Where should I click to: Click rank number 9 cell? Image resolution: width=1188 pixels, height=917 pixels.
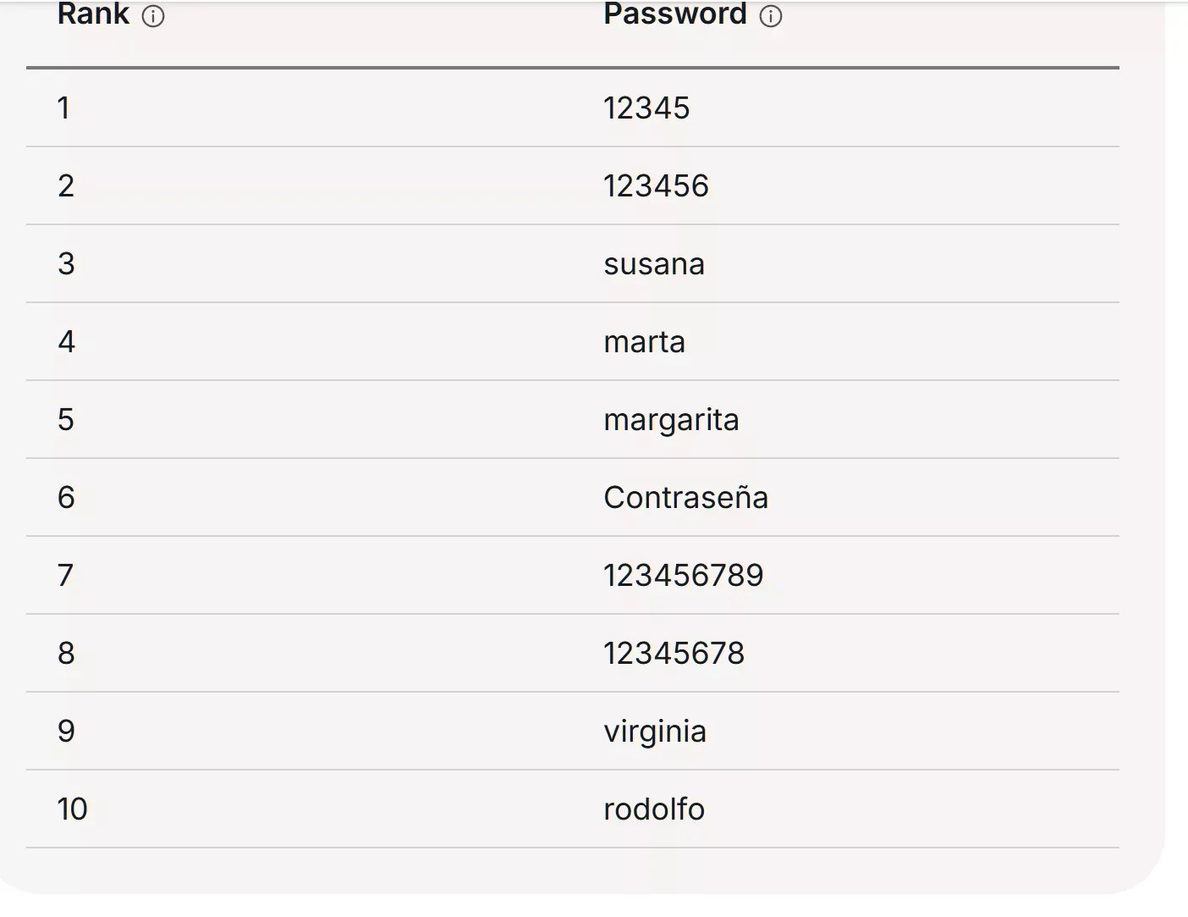(66, 732)
